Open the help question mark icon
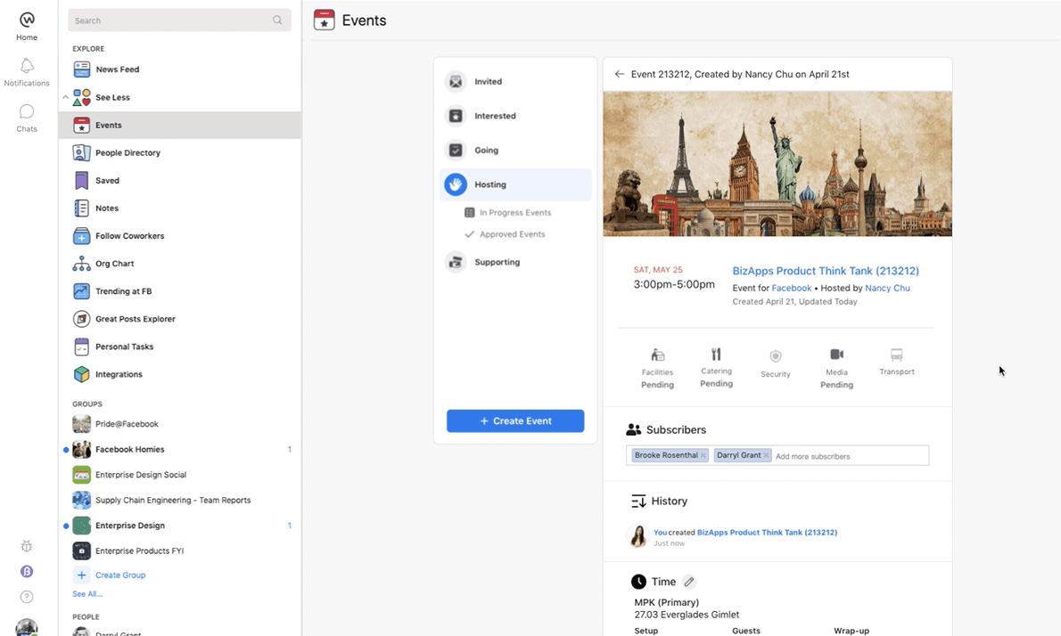The image size is (1061, 636). (x=27, y=597)
